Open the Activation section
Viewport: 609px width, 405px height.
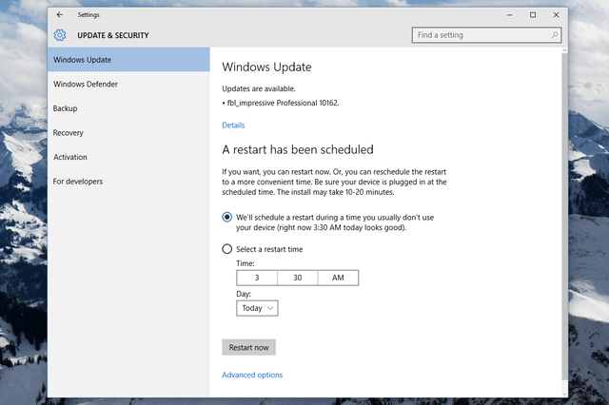point(128,157)
